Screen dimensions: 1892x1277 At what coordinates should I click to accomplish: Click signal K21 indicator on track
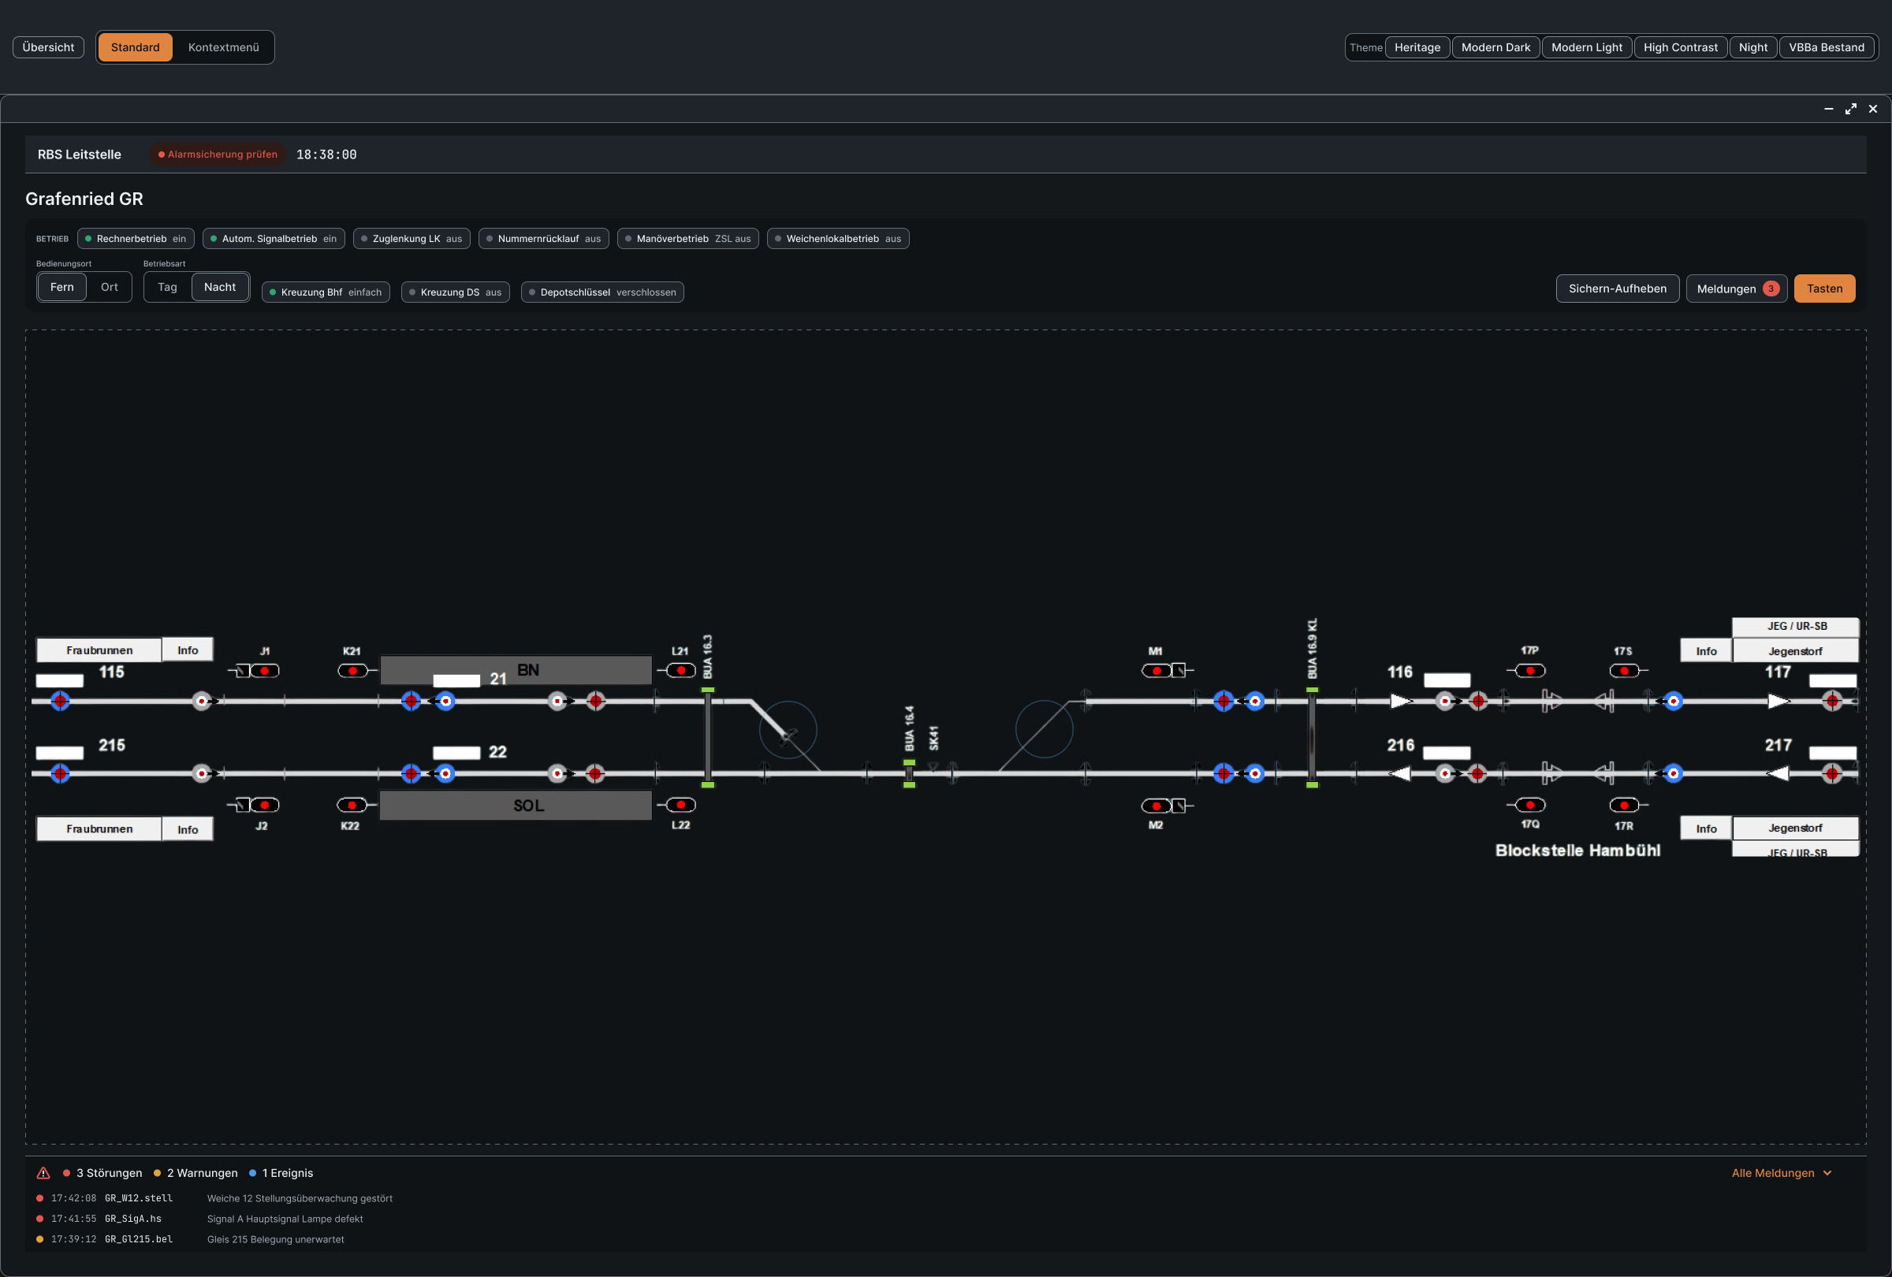pyautogui.click(x=352, y=671)
